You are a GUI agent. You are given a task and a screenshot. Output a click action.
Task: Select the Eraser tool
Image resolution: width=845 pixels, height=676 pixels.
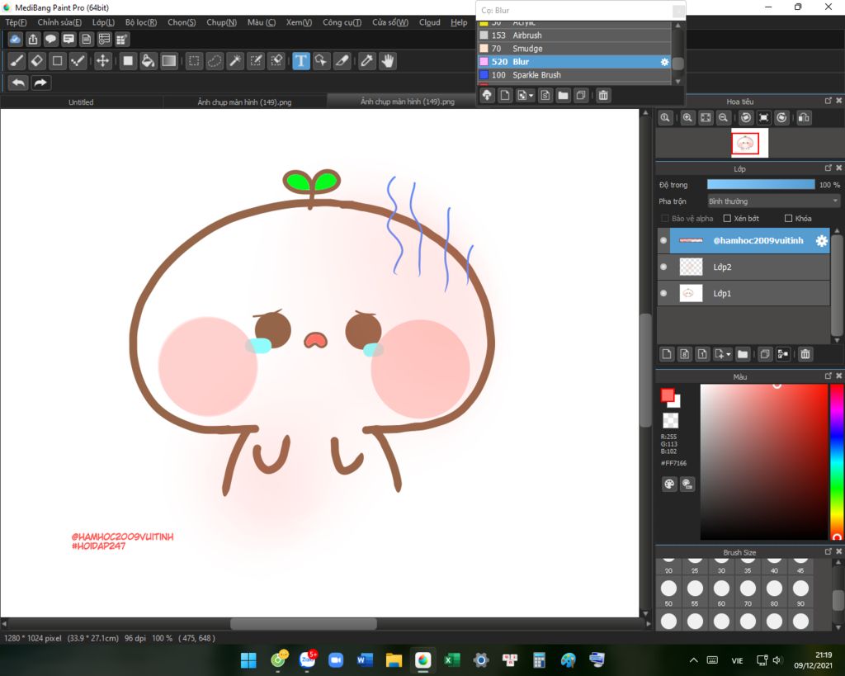click(x=37, y=61)
